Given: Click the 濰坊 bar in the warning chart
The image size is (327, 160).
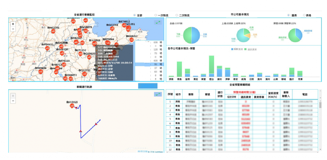Looking at the screenshot, I should click(x=219, y=71).
